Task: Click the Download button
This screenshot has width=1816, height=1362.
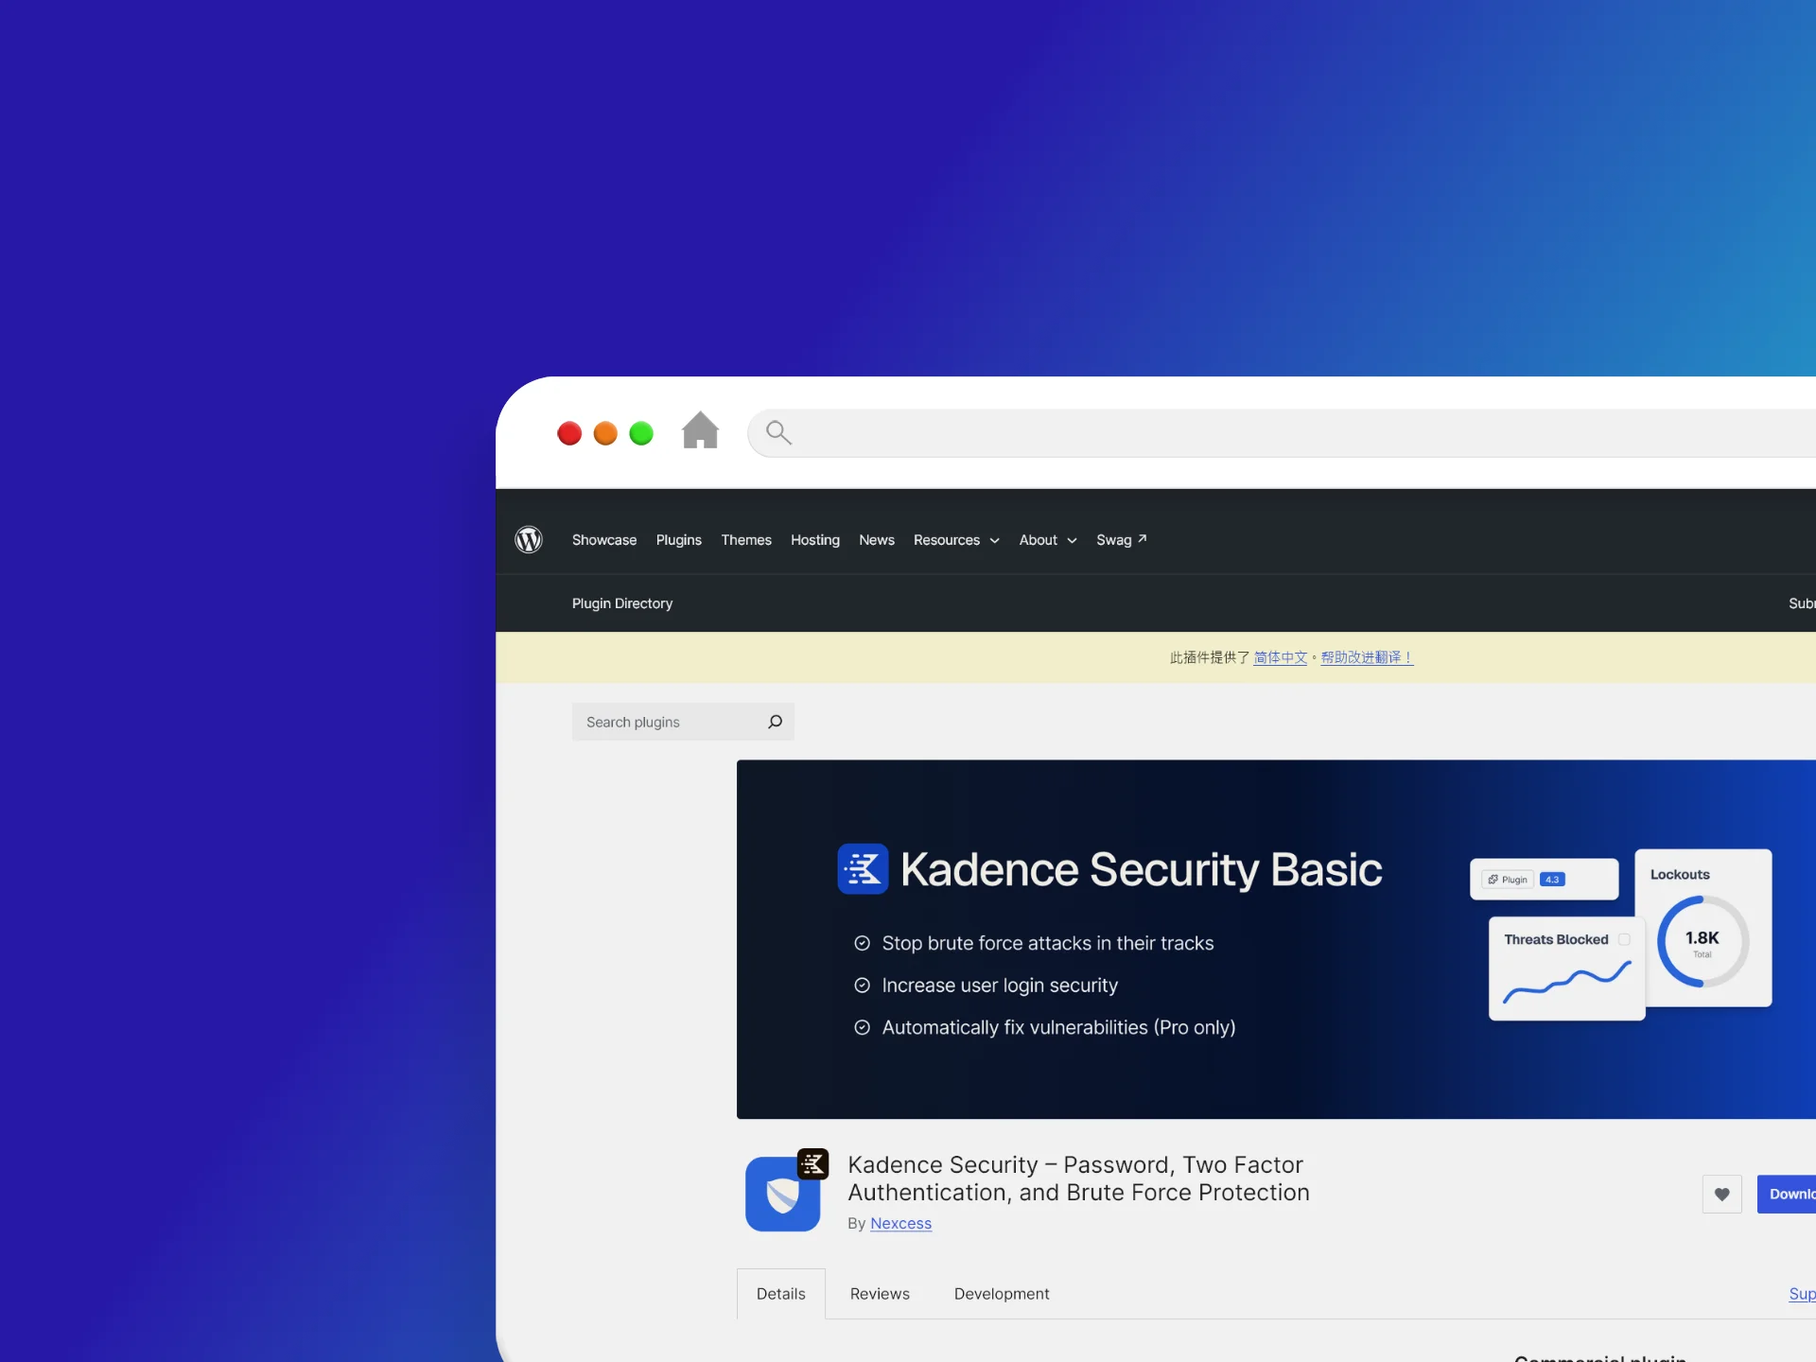Action: (1787, 1194)
